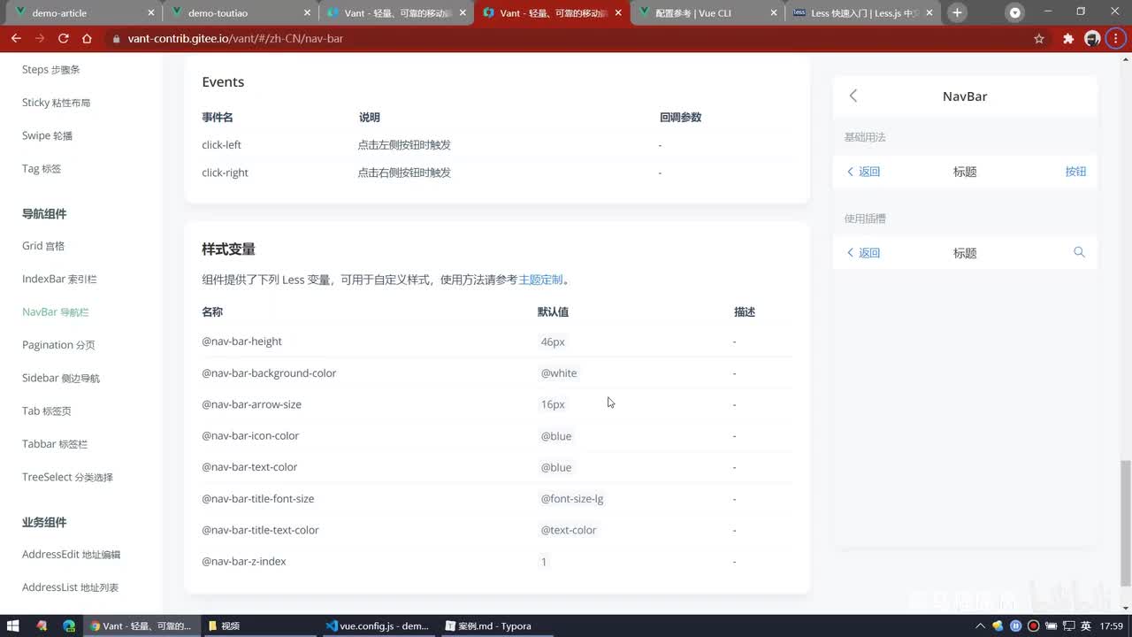This screenshot has height=637, width=1132.
Task: Open 视频 folder in taskbar
Action: tap(259, 625)
